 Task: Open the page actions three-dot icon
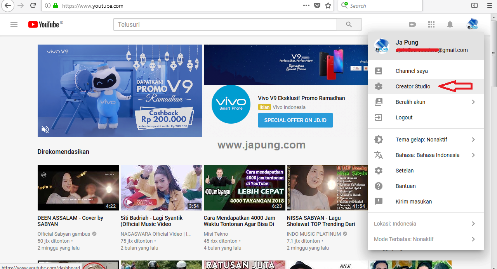click(x=306, y=5)
